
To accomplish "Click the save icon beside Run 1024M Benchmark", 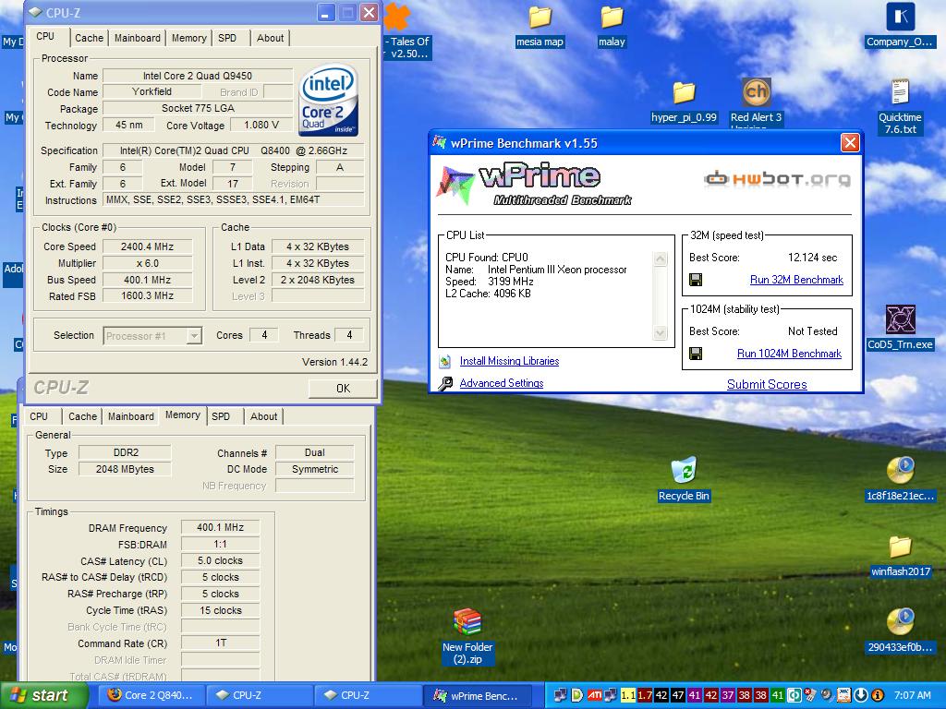I will (x=696, y=354).
